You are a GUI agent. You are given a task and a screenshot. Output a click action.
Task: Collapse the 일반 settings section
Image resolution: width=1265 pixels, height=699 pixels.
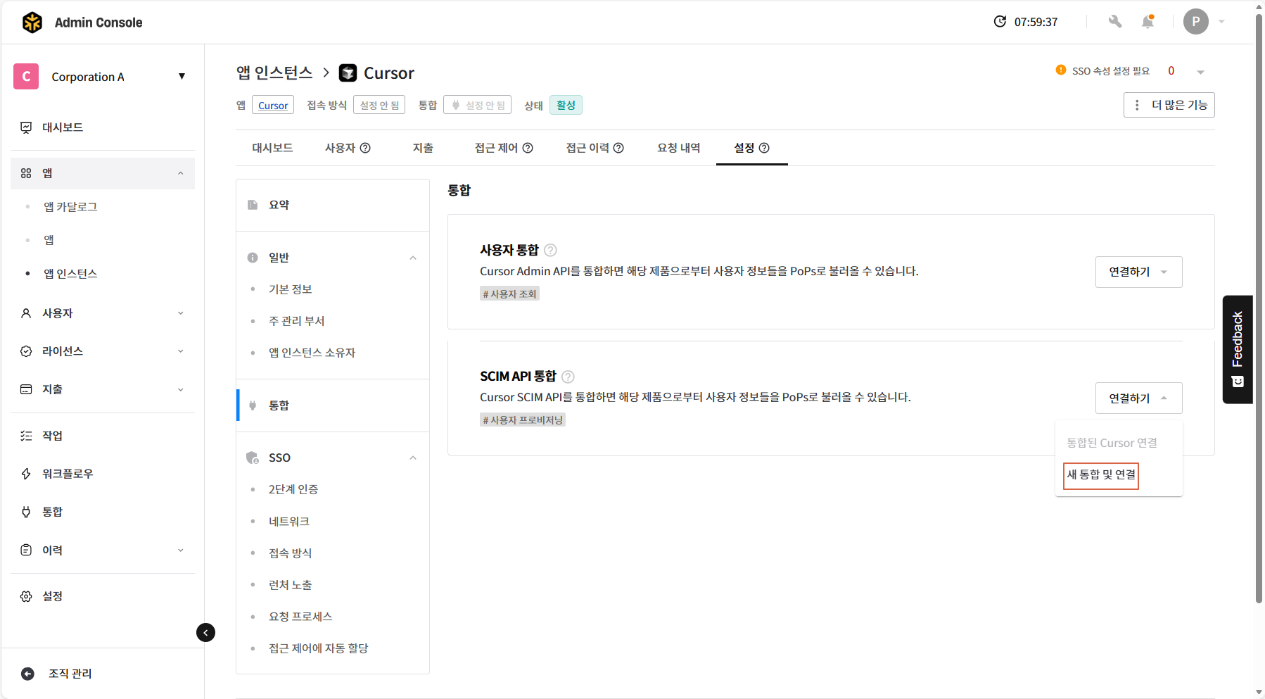pyautogui.click(x=413, y=258)
